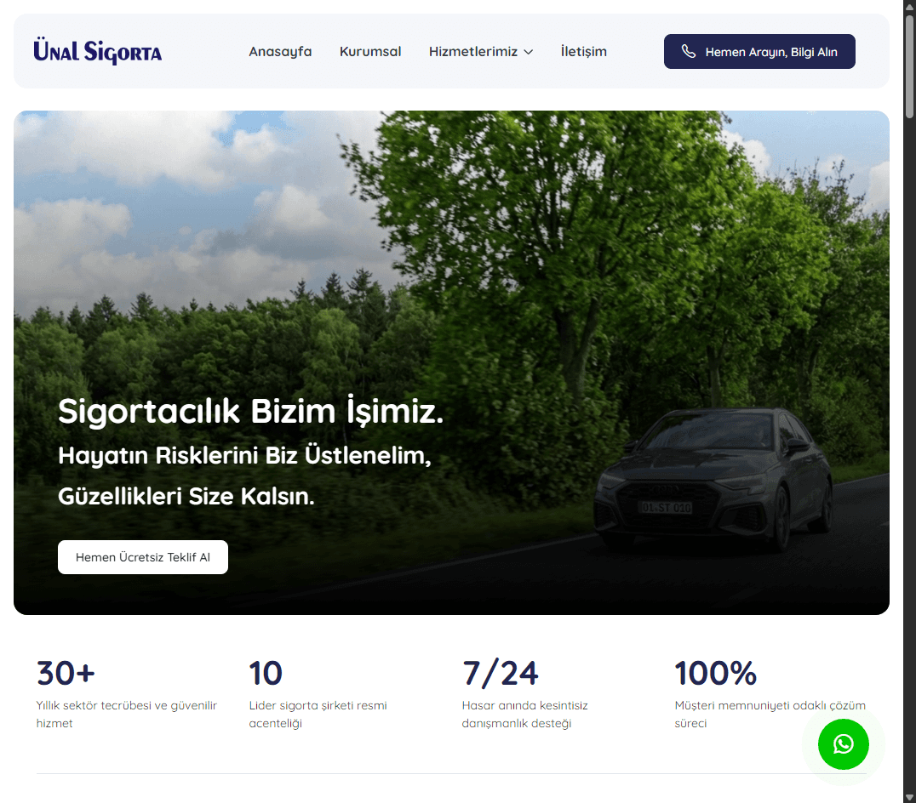Expand the Hizmetlerimiz chevron arrow

pyautogui.click(x=529, y=52)
